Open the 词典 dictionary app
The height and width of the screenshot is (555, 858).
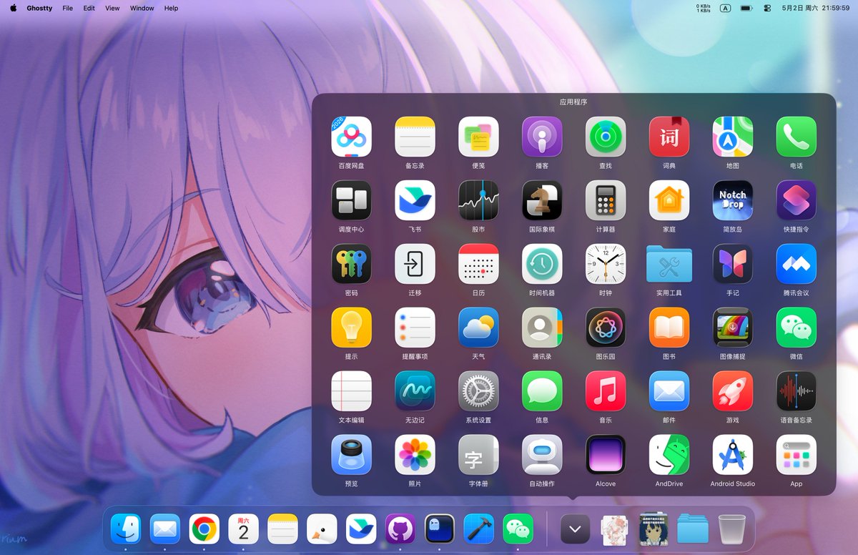[669, 137]
